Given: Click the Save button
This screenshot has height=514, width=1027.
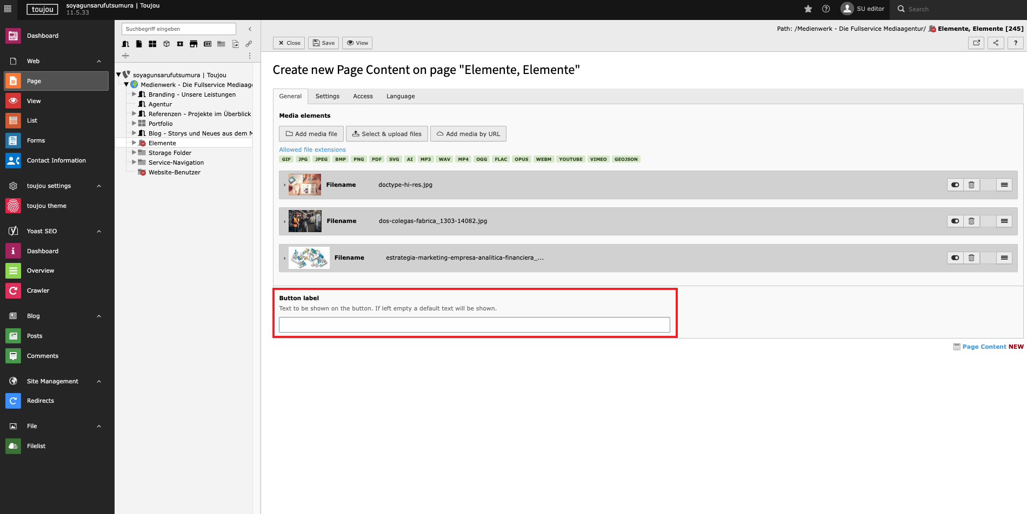Looking at the screenshot, I should click(323, 43).
